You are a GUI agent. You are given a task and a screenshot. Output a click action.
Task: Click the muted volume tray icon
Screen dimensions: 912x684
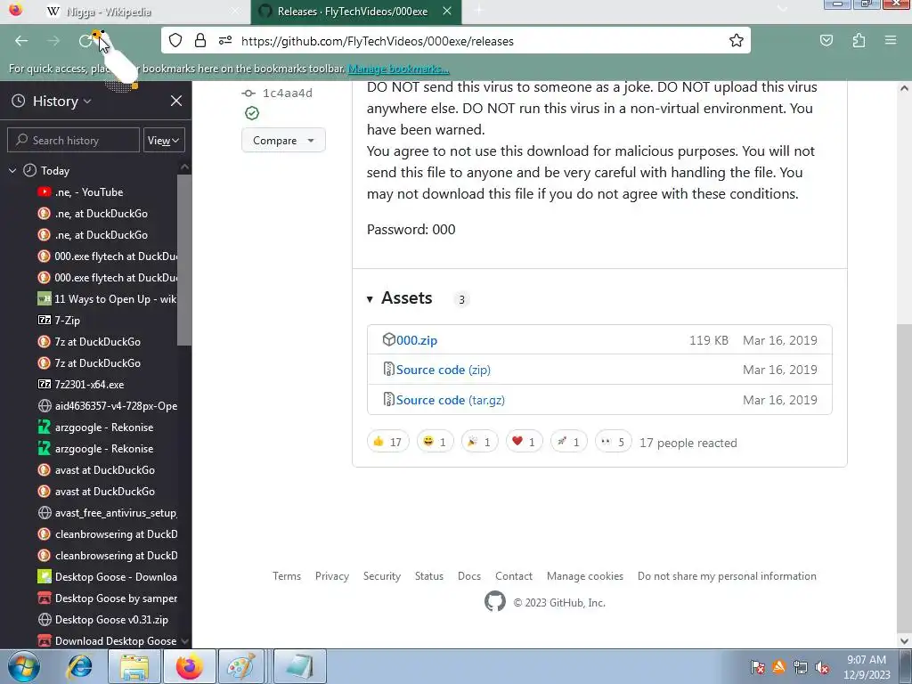tap(822, 668)
